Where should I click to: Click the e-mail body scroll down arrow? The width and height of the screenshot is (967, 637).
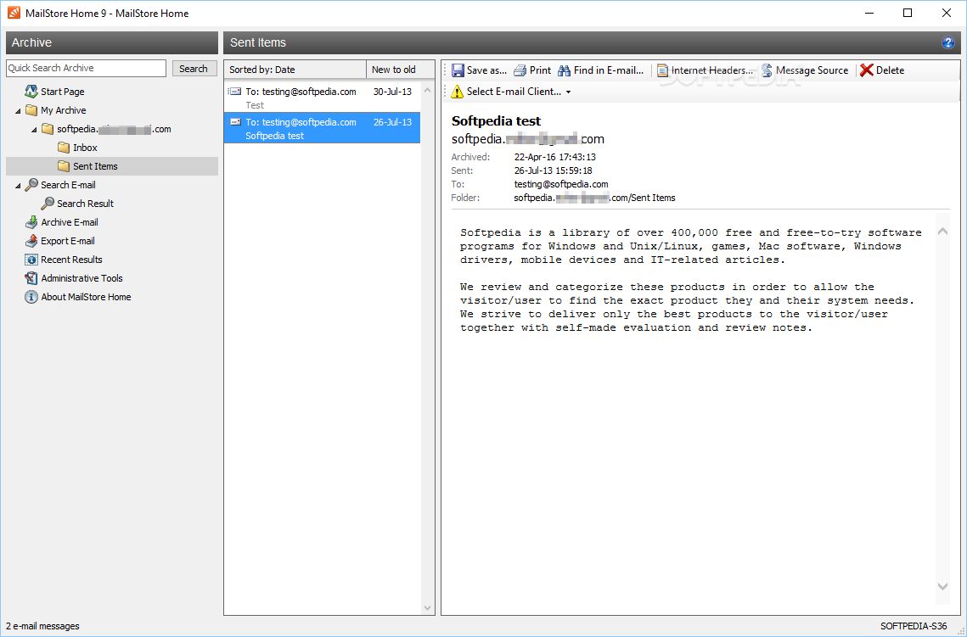(x=942, y=586)
